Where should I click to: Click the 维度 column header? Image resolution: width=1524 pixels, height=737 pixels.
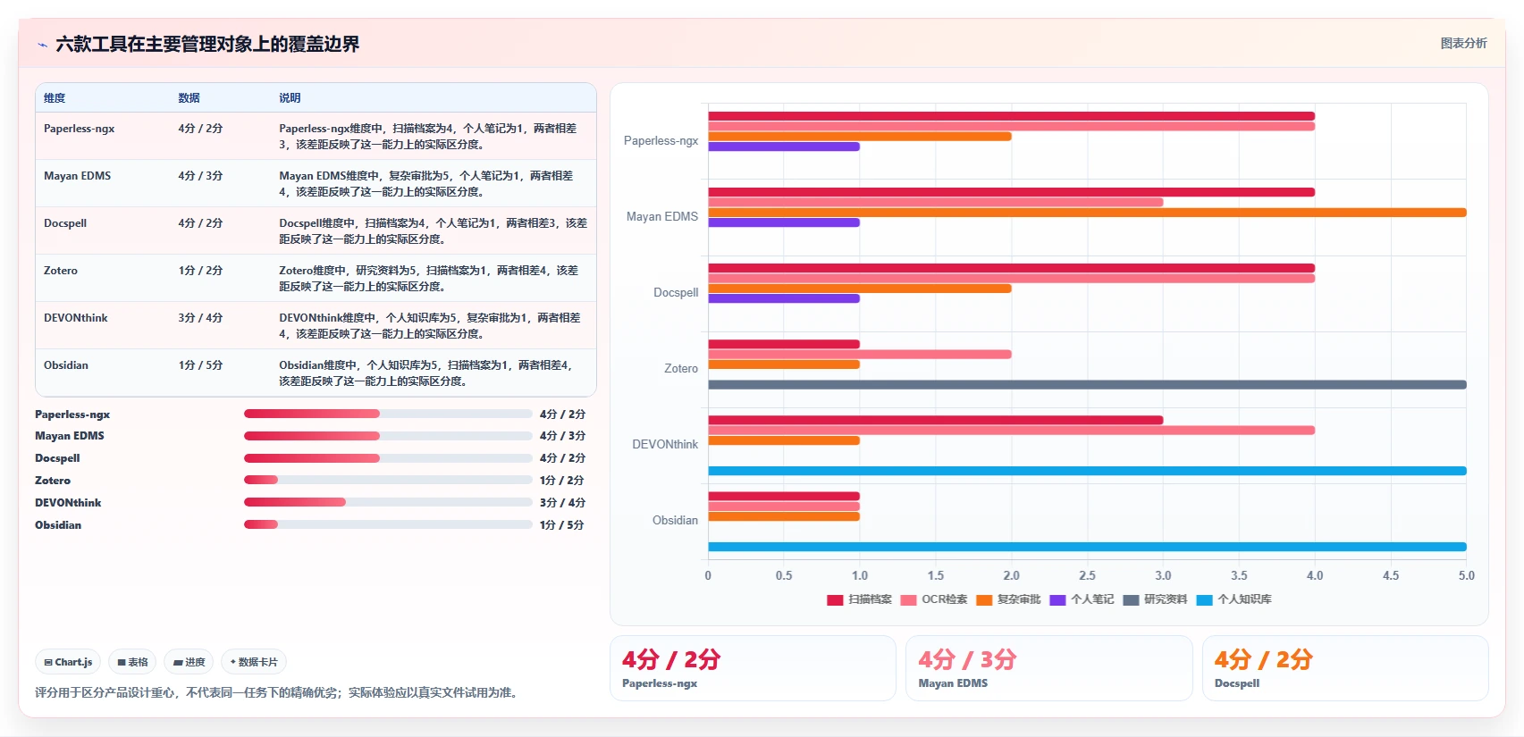[x=55, y=98]
